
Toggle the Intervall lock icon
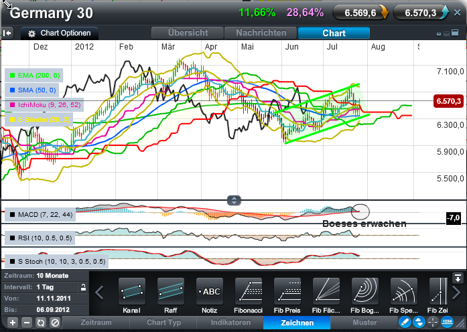tap(83, 287)
